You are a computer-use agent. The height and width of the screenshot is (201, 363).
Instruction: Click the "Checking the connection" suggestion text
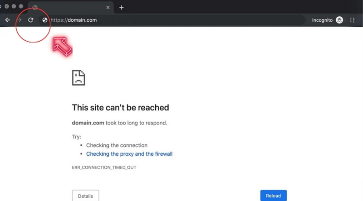pyautogui.click(x=117, y=145)
